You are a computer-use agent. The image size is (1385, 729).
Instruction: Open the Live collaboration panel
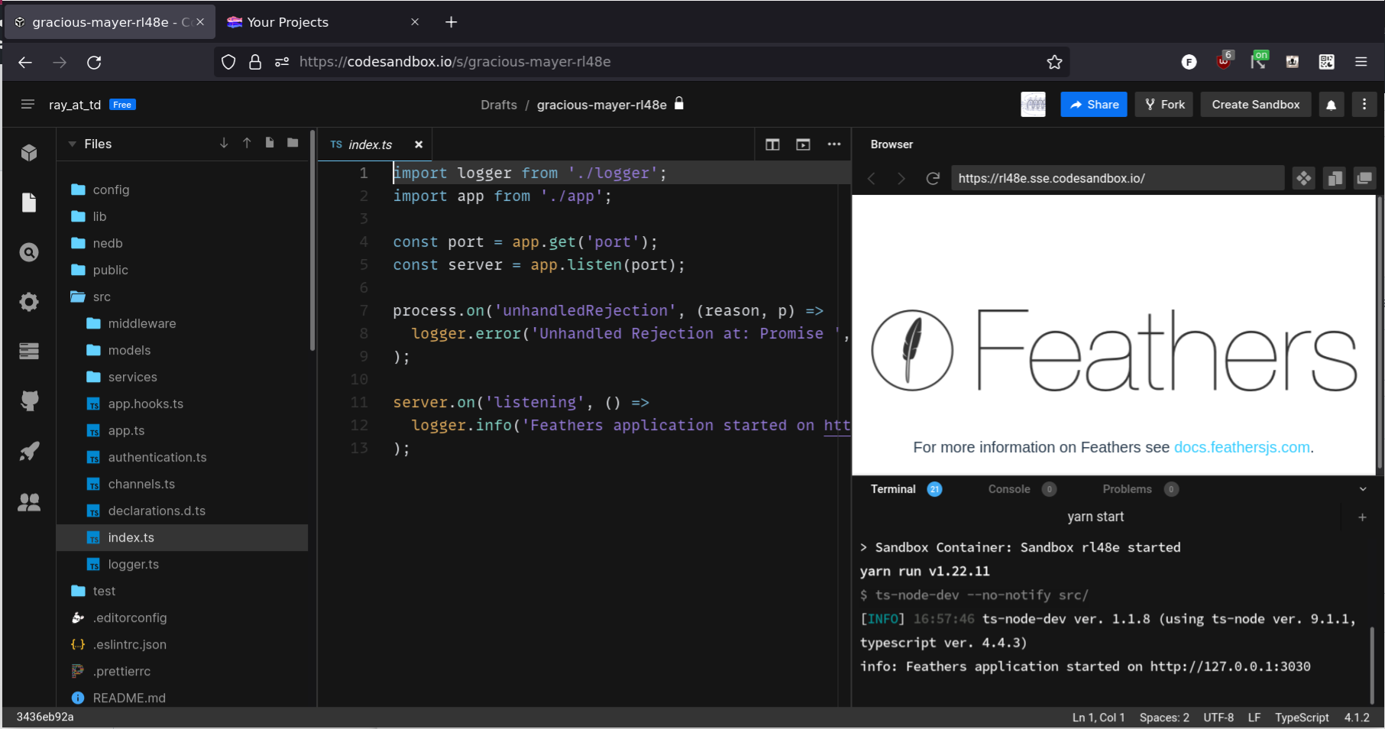coord(29,502)
